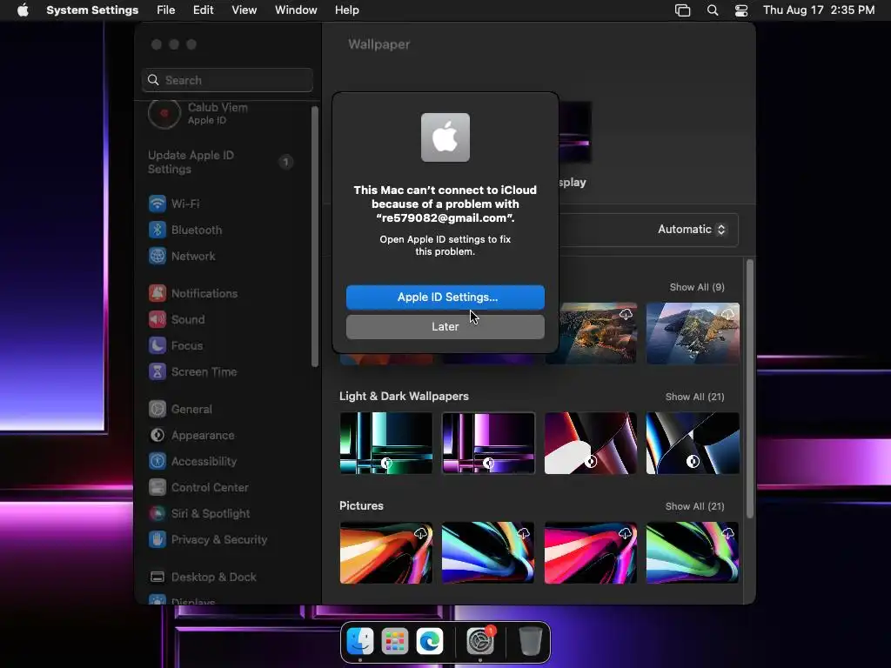Show All (9) wallpapers in top row
The width and height of the screenshot is (891, 668).
[x=697, y=287]
